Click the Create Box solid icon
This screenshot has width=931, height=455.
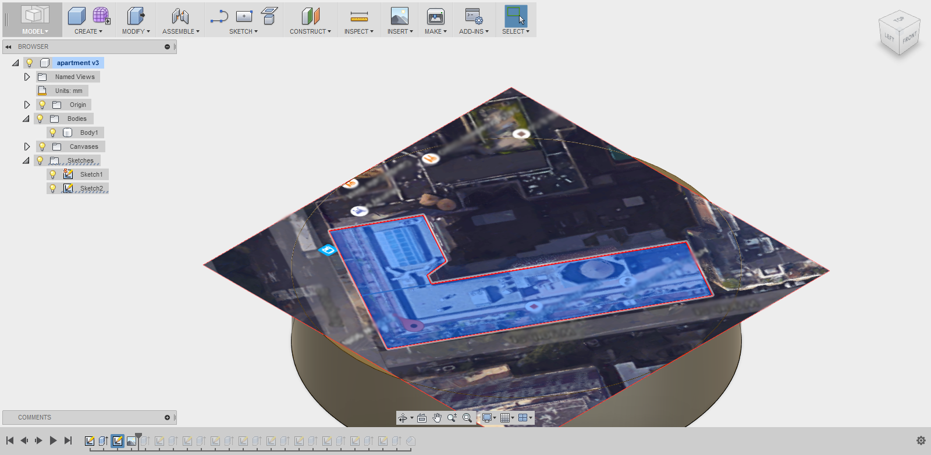click(77, 16)
